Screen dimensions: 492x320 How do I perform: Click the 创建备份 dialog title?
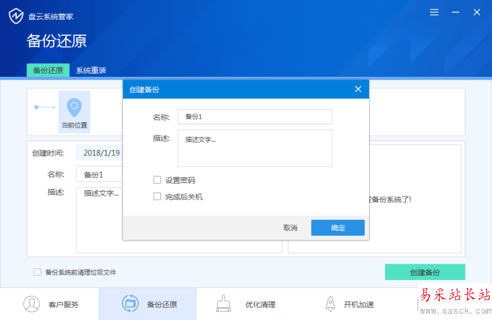(x=145, y=90)
